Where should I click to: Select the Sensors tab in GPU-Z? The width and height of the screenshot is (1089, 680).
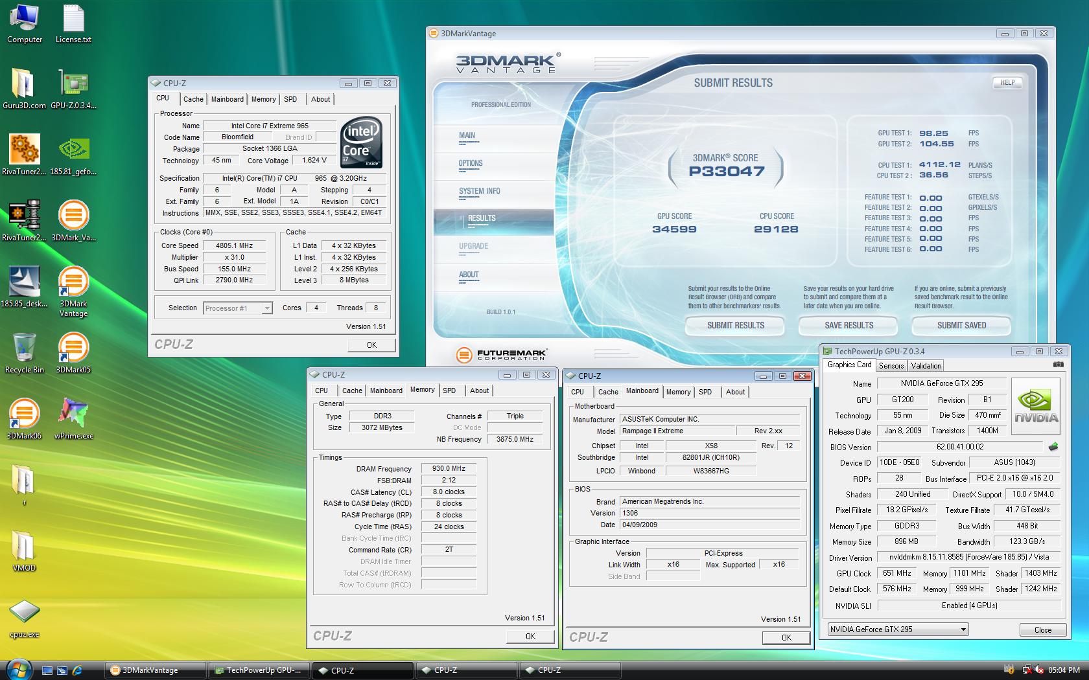tap(891, 366)
